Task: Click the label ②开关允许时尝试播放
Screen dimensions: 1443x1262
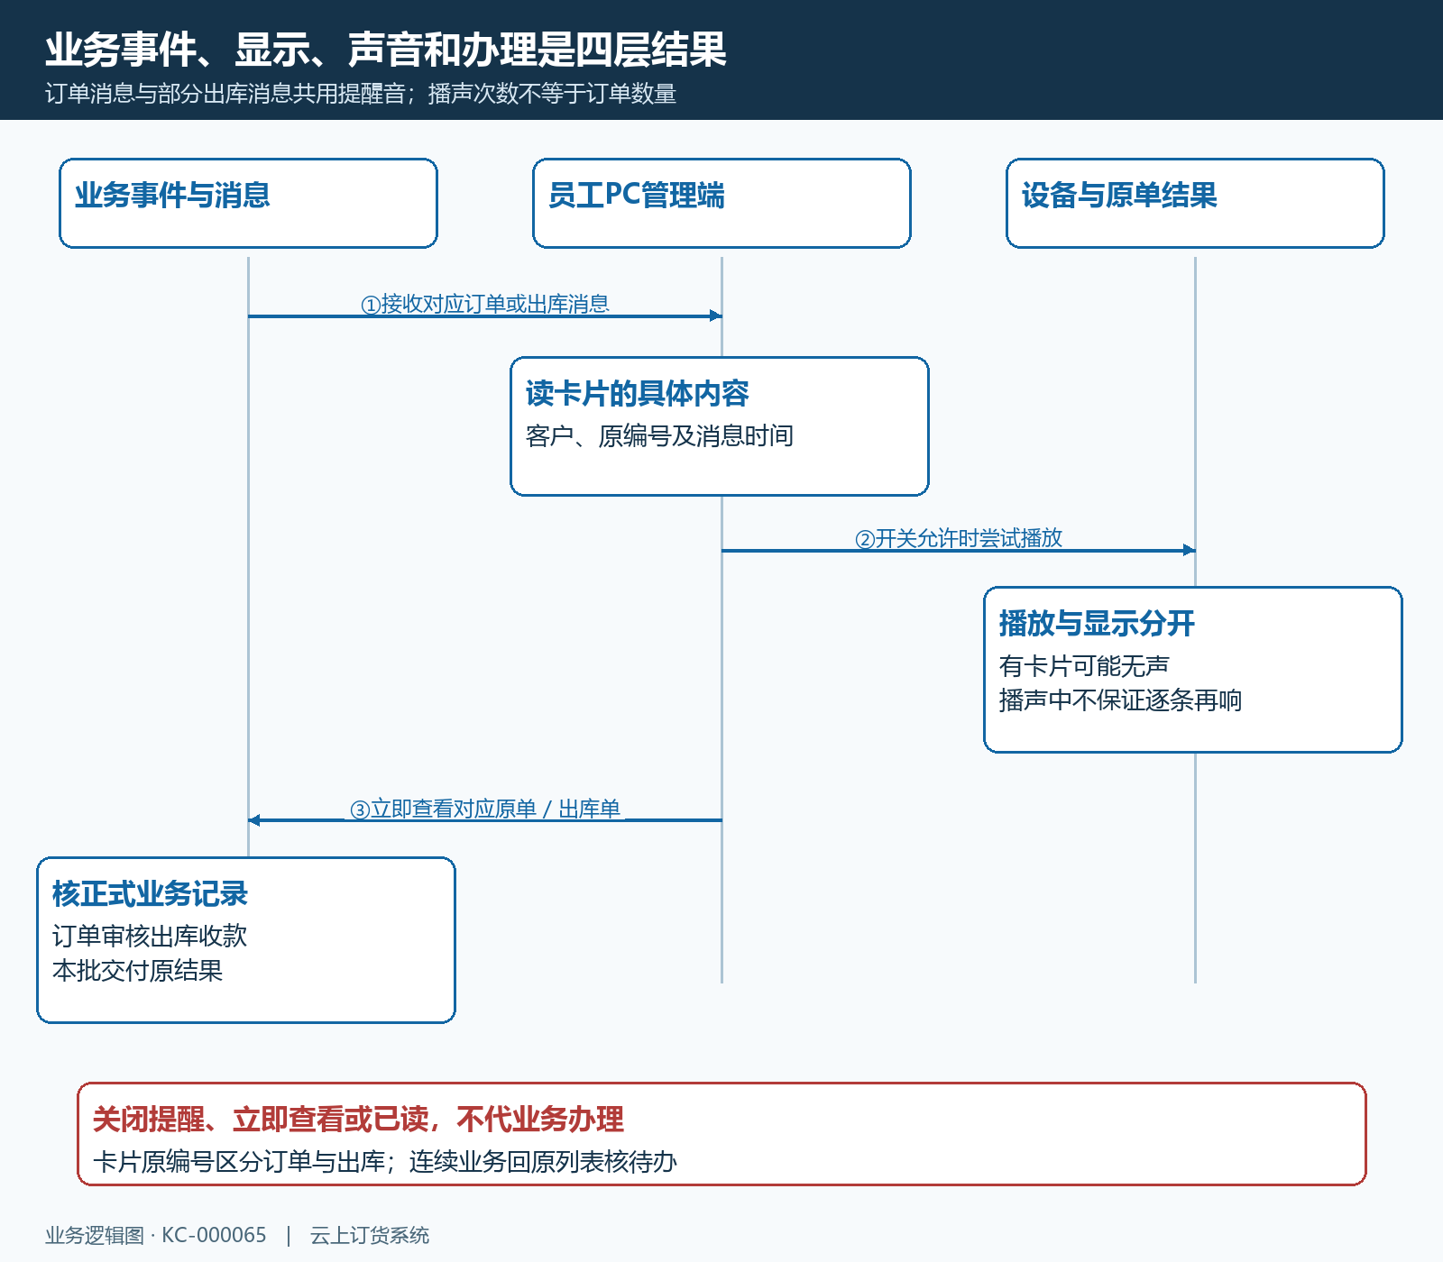Action: click(x=959, y=538)
